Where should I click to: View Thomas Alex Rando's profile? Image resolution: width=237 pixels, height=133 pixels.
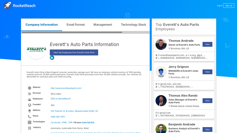click(x=207, y=101)
